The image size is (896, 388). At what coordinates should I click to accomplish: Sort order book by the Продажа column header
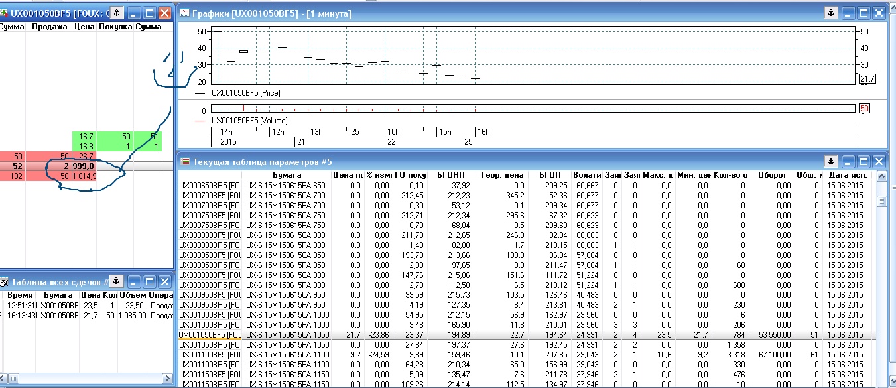coord(49,27)
